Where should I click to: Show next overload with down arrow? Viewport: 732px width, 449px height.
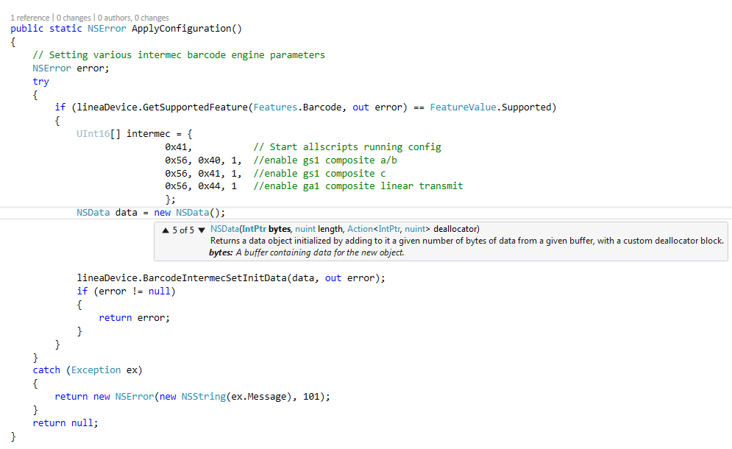tap(202, 230)
